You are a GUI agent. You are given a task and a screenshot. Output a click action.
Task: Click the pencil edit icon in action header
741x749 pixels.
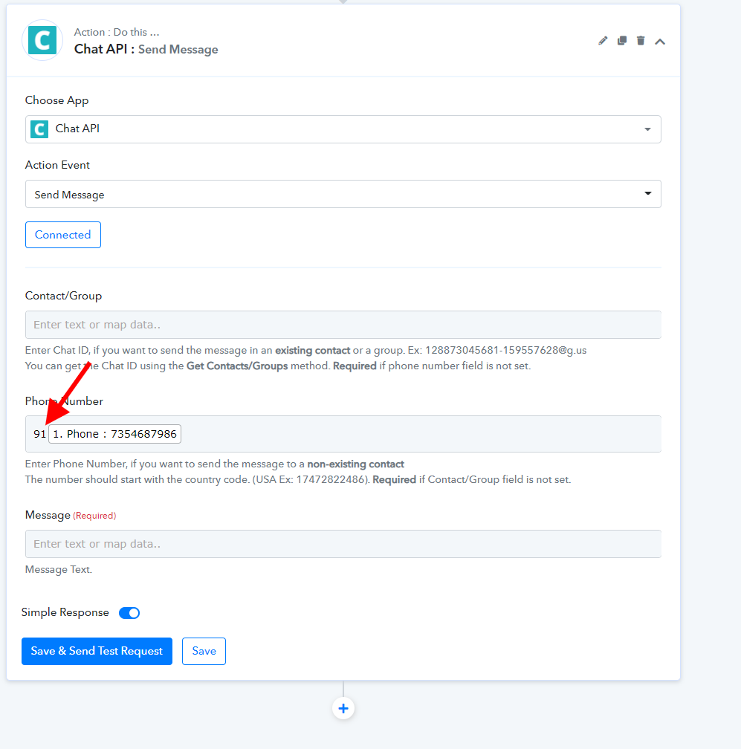click(603, 41)
